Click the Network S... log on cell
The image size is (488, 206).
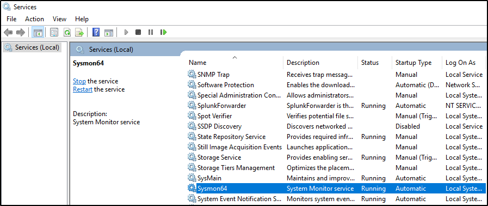[462, 85]
